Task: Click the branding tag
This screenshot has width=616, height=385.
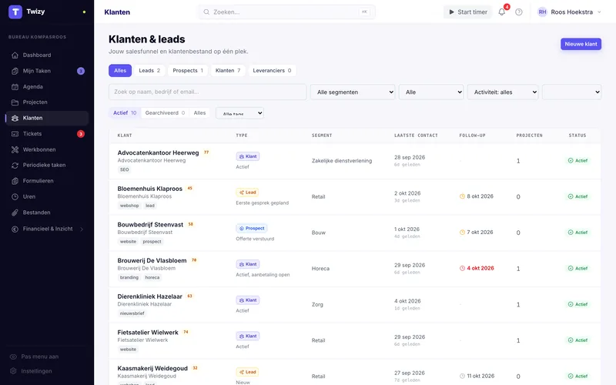Action: point(129,278)
